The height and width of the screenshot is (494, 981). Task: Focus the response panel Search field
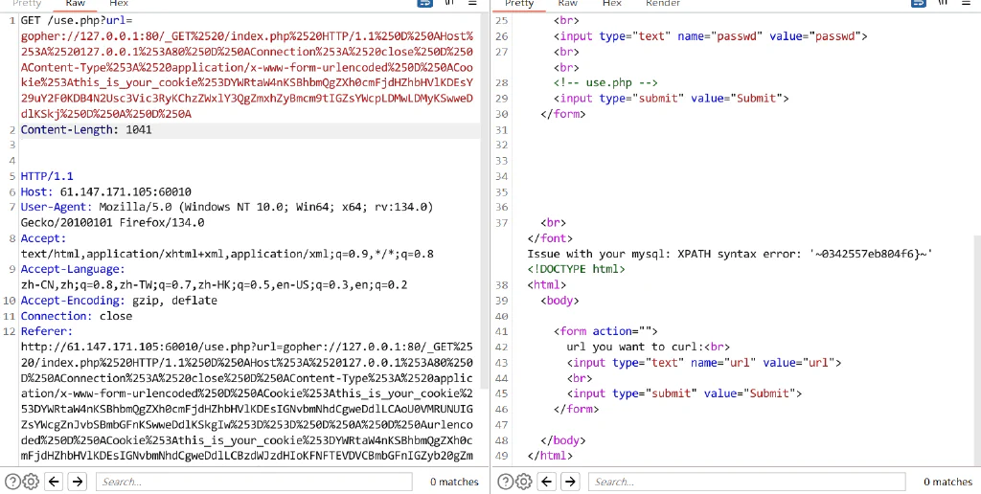click(x=747, y=482)
